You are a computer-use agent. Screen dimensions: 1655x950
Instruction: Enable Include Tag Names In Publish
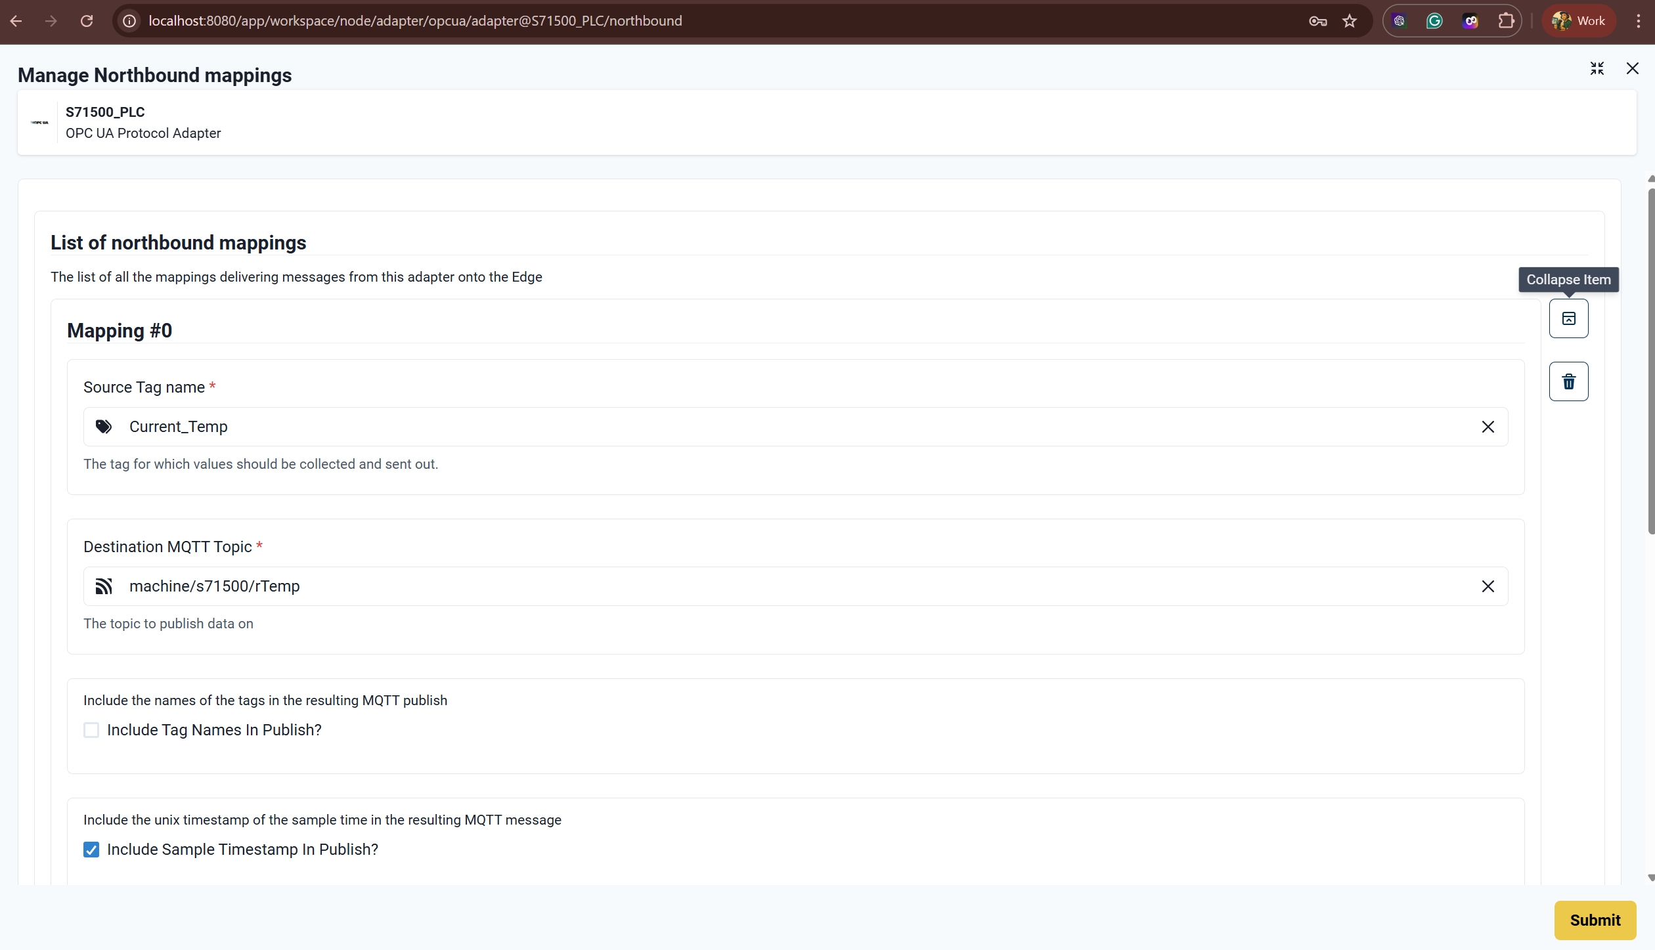pos(91,730)
